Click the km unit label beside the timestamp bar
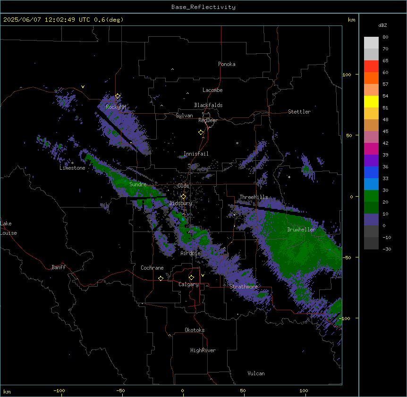The image size is (407, 397). coord(351,20)
